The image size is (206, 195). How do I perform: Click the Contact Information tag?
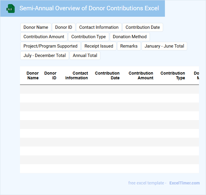pos(99,27)
